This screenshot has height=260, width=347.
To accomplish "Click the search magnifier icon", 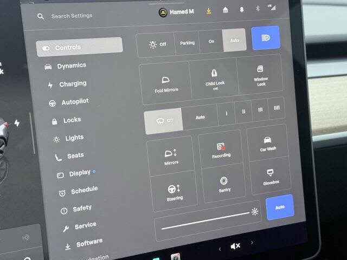I will pos(41,16).
